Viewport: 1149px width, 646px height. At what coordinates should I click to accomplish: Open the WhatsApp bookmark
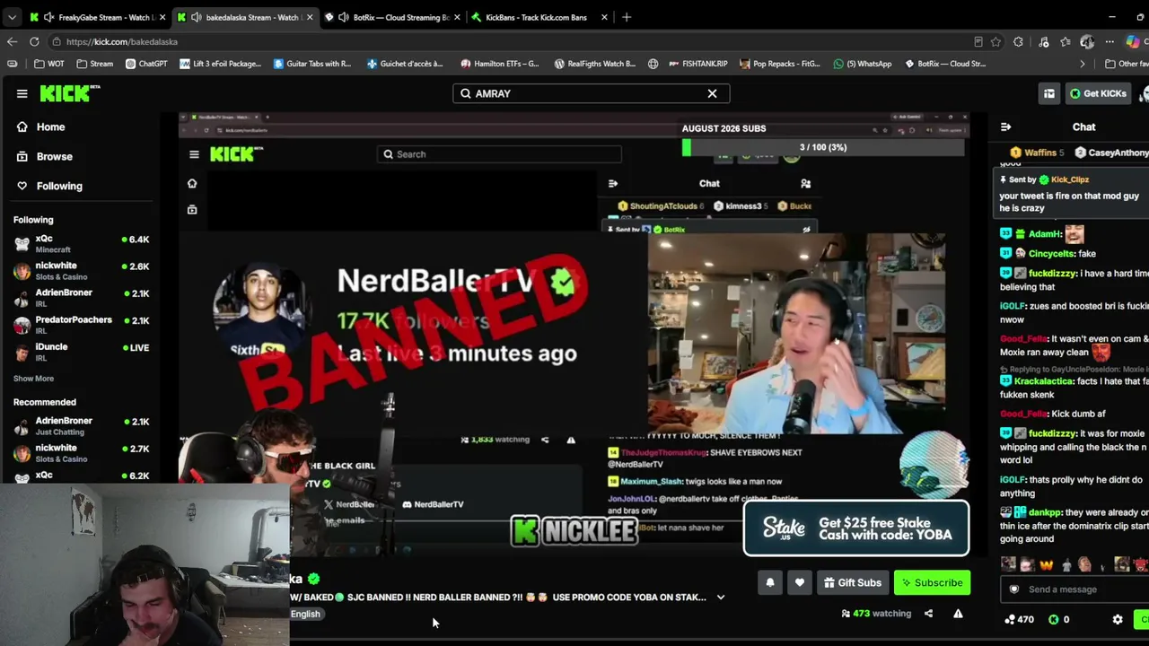(863, 64)
